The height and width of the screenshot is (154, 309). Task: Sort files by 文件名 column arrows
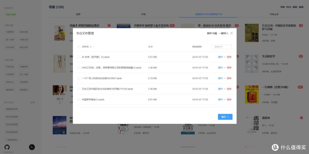(x=91, y=47)
